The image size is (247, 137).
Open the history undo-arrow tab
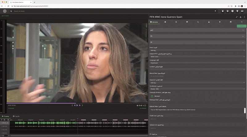241,22
